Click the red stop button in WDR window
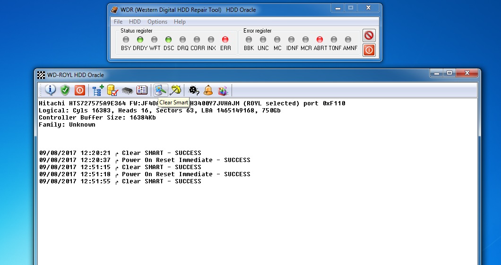The width and height of the screenshot is (501, 265). [369, 35]
